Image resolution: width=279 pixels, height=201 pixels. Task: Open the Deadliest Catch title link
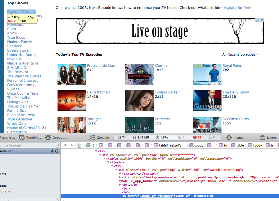point(236,119)
